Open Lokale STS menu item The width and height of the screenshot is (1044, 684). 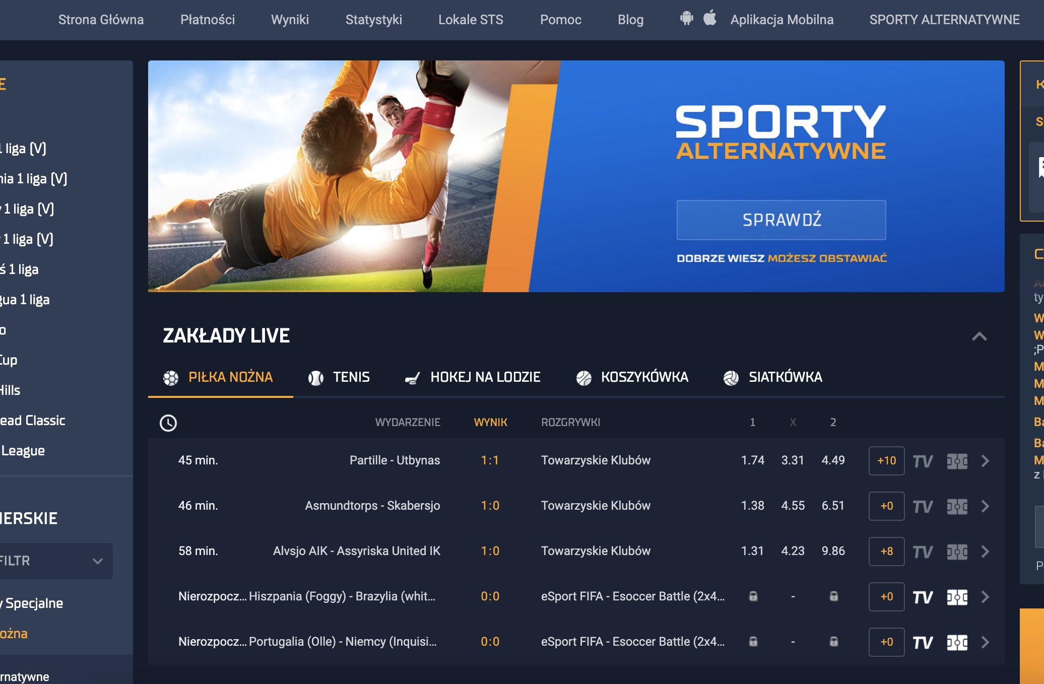471,20
